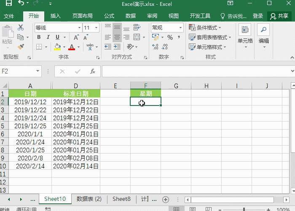The image size is (295, 211).
Task: Open the Name Box dropdown arrow
Action: click(38, 71)
